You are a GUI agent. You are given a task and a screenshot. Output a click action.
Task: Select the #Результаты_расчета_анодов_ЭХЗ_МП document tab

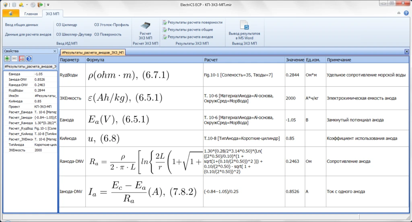pos(92,52)
